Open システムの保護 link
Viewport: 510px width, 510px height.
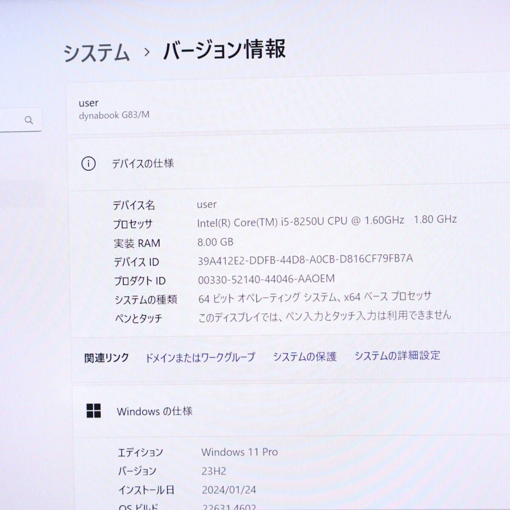coord(305,356)
